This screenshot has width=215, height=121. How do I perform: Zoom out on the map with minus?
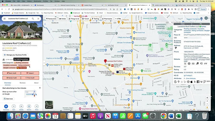207,104
